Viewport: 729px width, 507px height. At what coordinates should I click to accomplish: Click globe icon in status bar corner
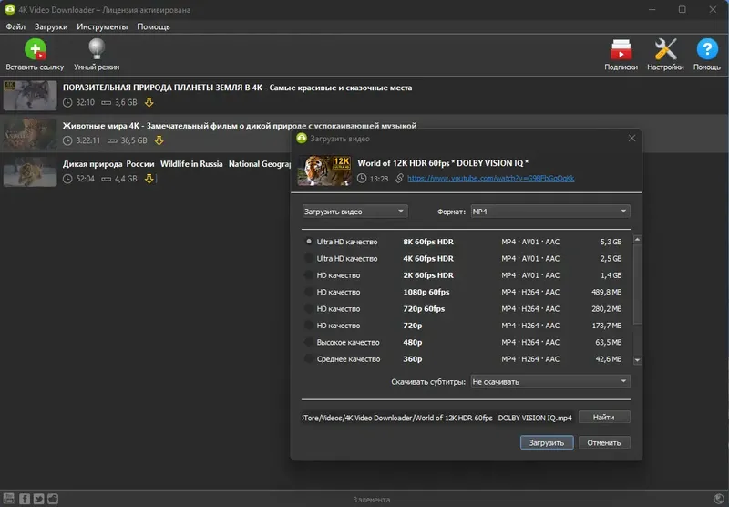(719, 499)
